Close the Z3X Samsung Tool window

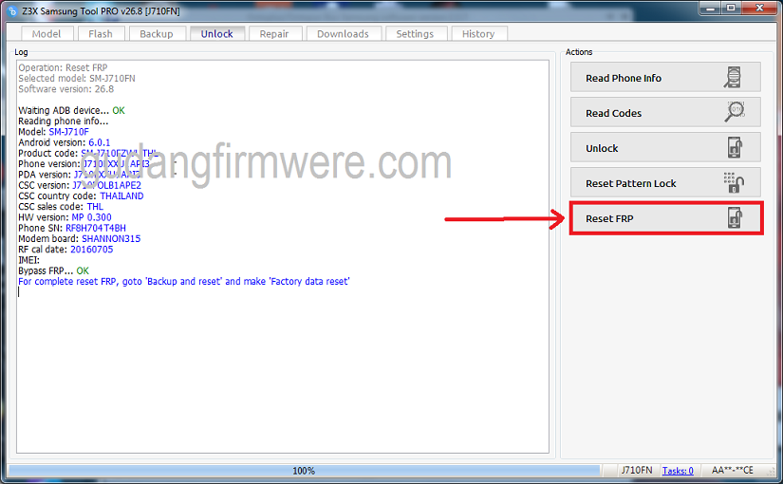759,9
